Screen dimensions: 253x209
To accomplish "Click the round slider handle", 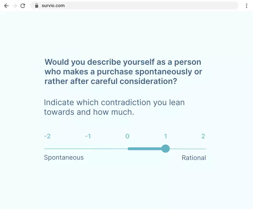I will 166,149.
